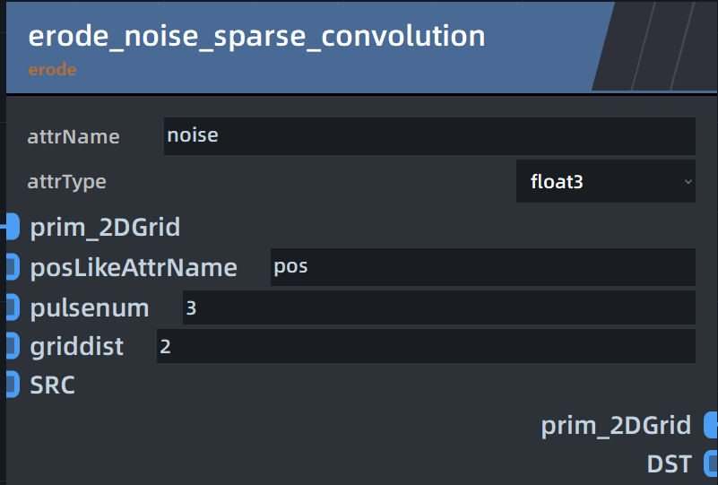Screen dimensions: 718x485
Task: Click the attrType label text
Action: [x=67, y=182]
